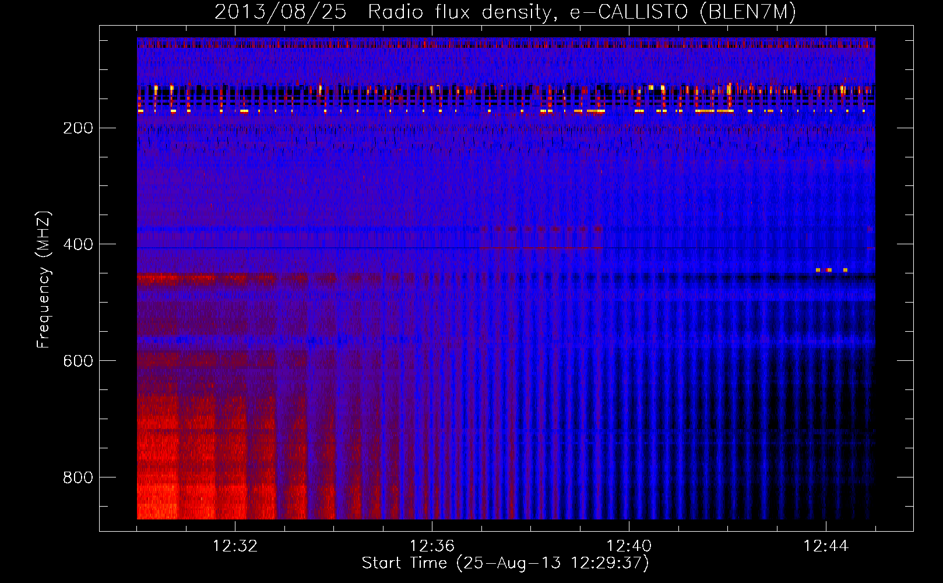
Task: Click the 12:44 time tick label
Action: click(826, 546)
